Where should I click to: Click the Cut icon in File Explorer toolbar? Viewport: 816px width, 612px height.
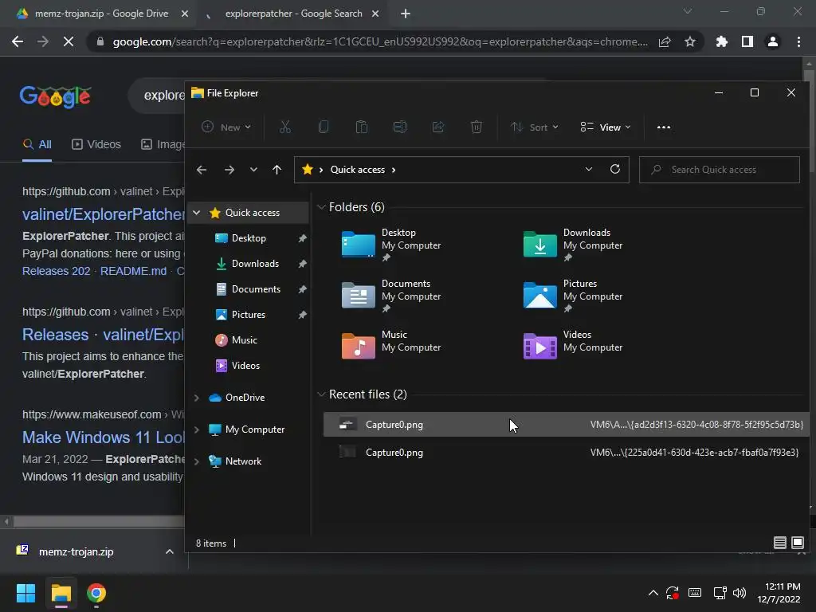[285, 127]
